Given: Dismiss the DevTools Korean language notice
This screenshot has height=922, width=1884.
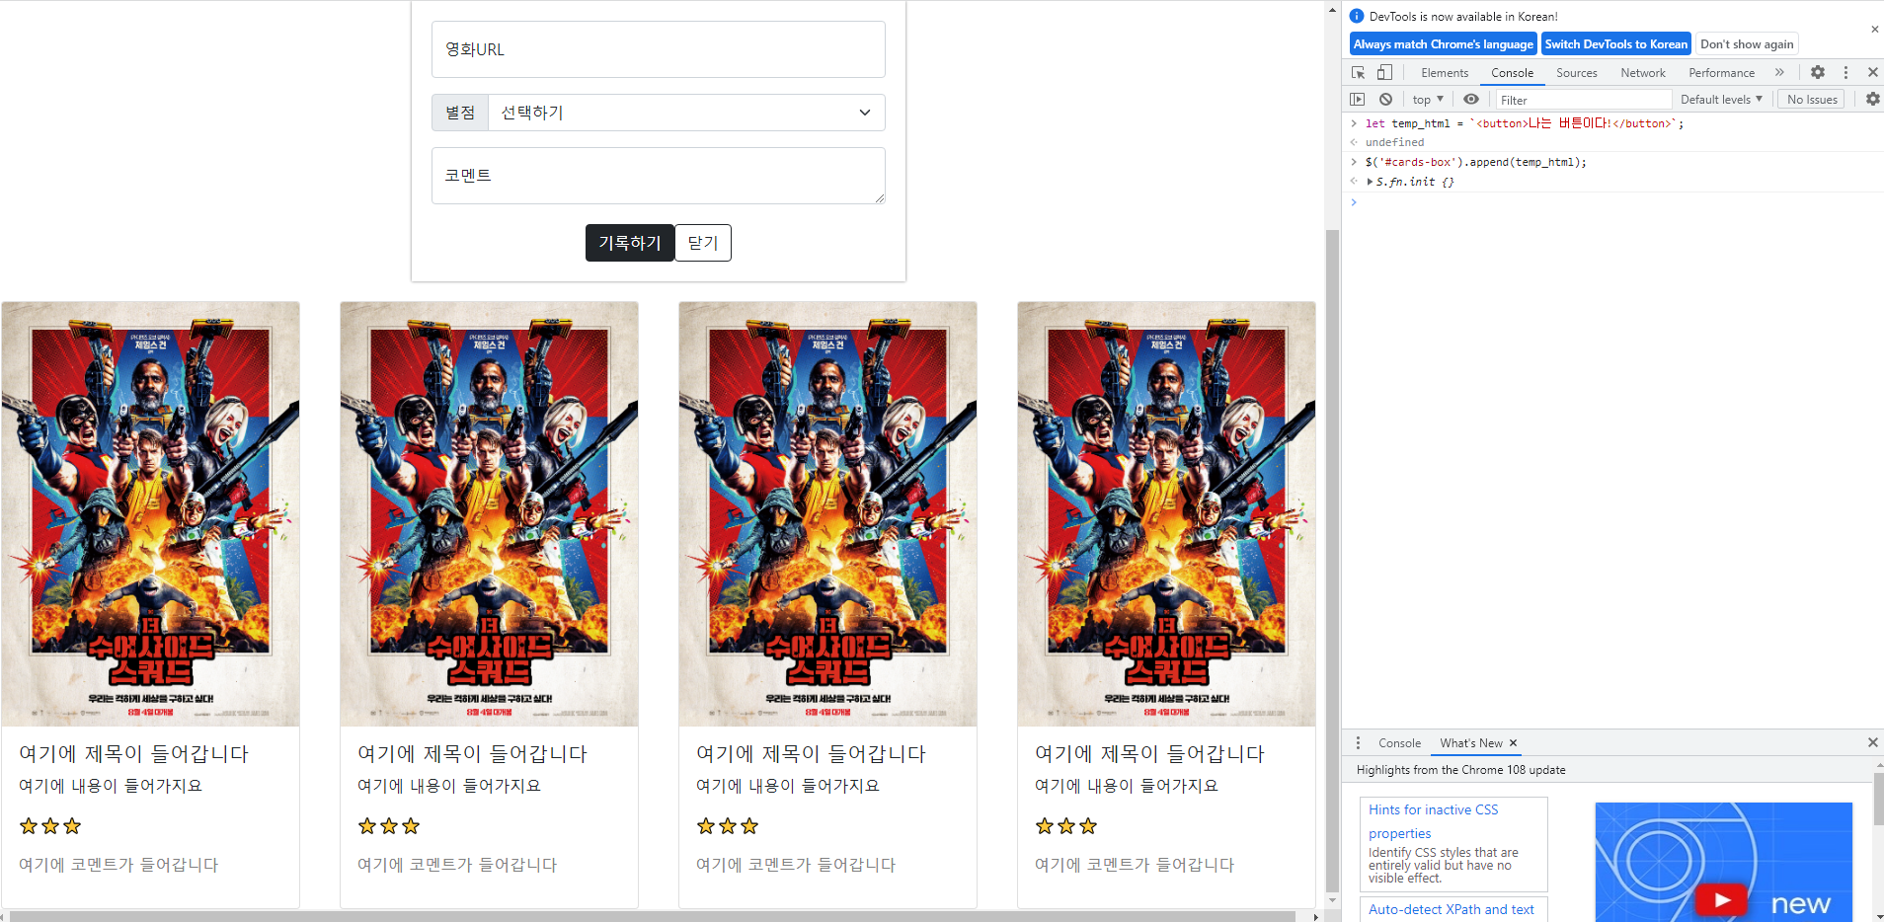Looking at the screenshot, I should point(1874,30).
